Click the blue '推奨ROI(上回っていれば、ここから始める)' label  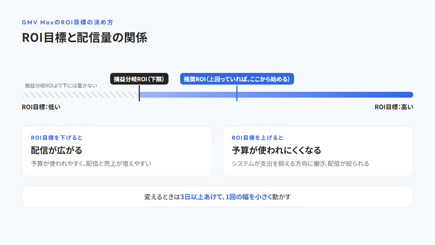coord(237,79)
